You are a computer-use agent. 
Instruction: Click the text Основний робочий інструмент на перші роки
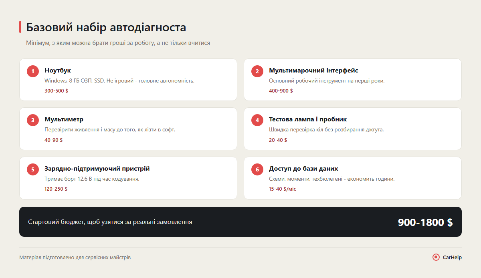(327, 81)
